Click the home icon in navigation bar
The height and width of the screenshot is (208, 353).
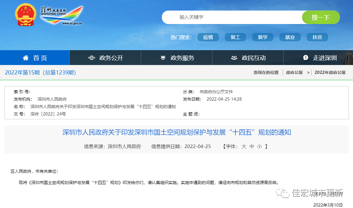pyautogui.click(x=26, y=58)
